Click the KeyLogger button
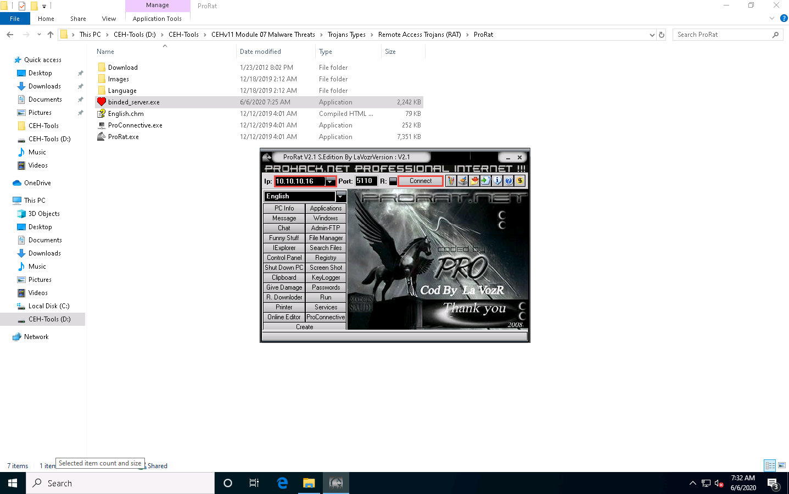The width and height of the screenshot is (789, 494). click(326, 277)
